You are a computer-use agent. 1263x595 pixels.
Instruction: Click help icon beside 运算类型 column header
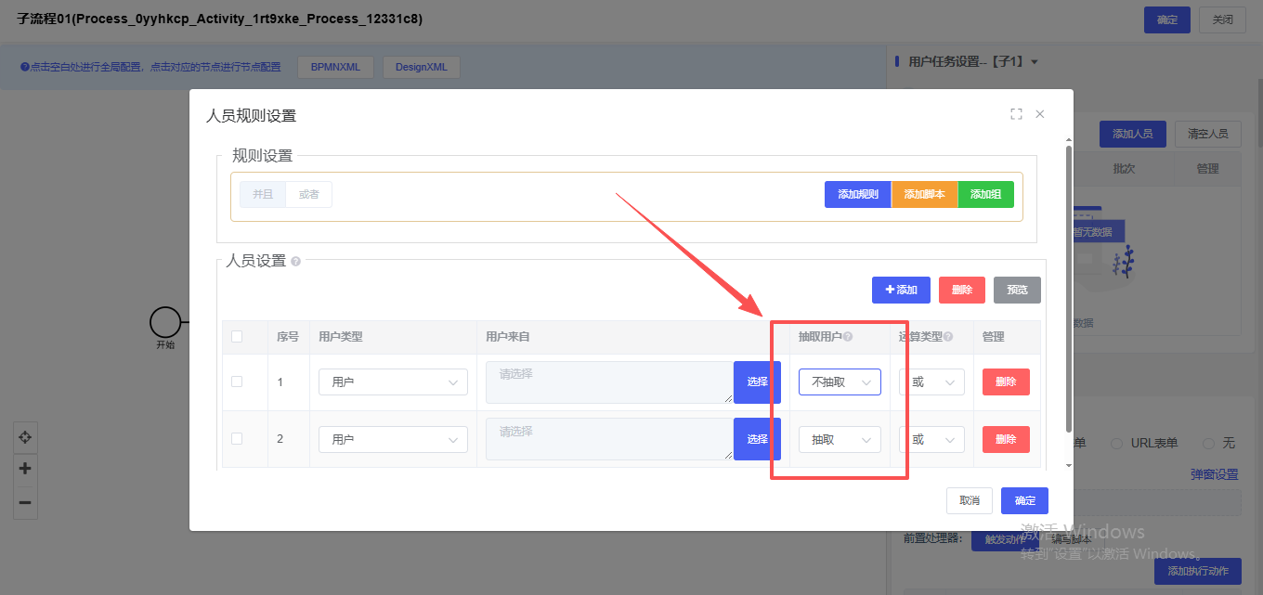click(948, 337)
